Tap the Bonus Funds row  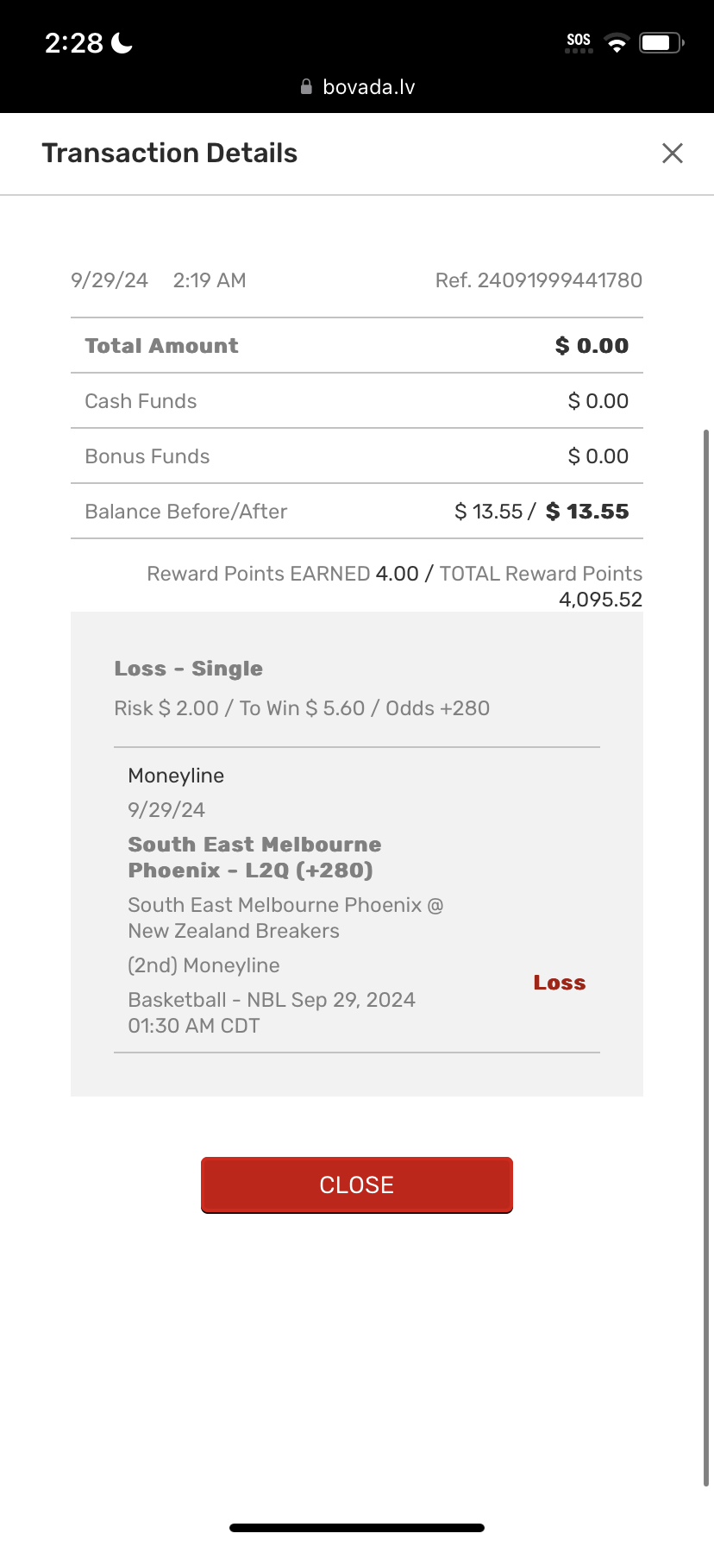357,456
